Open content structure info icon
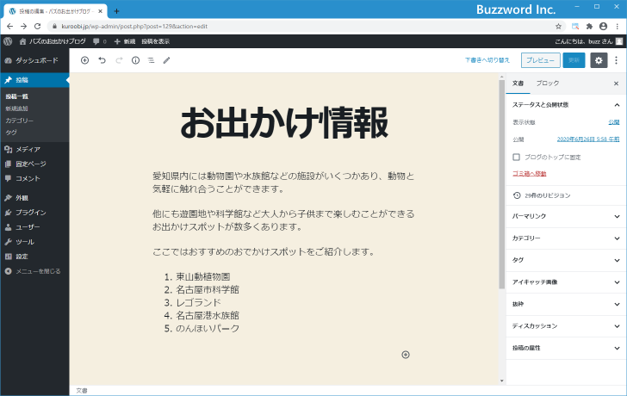 pyautogui.click(x=135, y=60)
